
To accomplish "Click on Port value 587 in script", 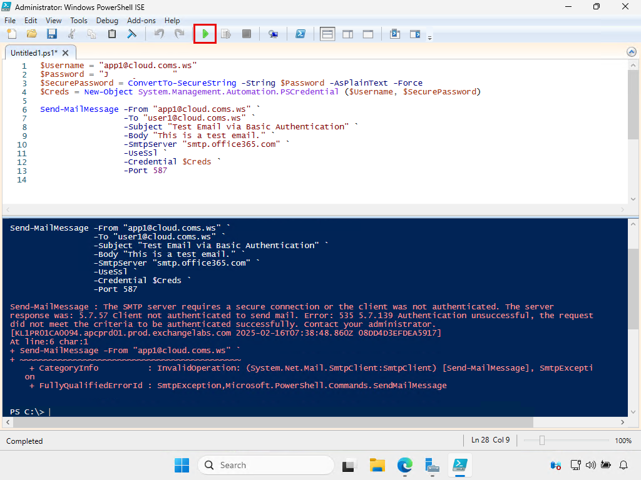I will pyautogui.click(x=160, y=170).
